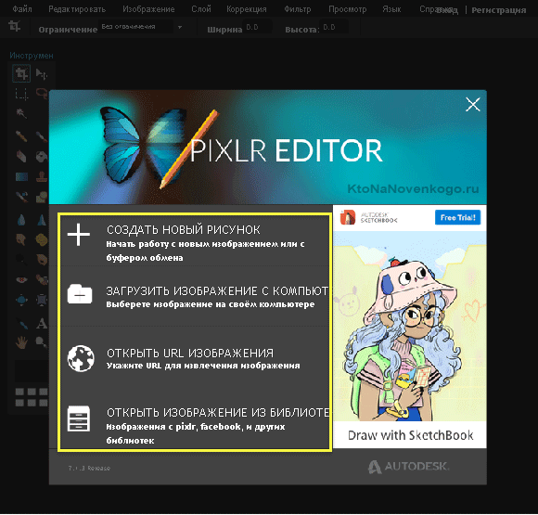This screenshot has width=538, height=515.
Task: Expand the Ограничение constraint dropdown
Action: 141,27
